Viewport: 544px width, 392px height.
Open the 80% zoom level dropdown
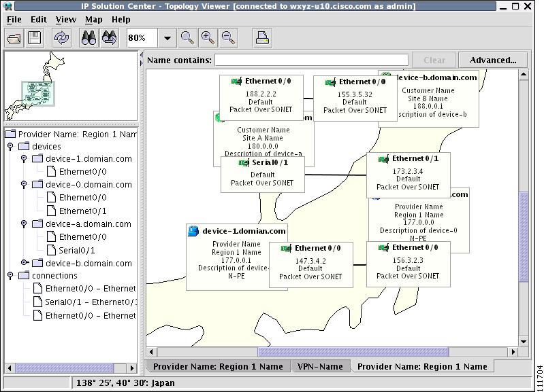[x=167, y=38]
